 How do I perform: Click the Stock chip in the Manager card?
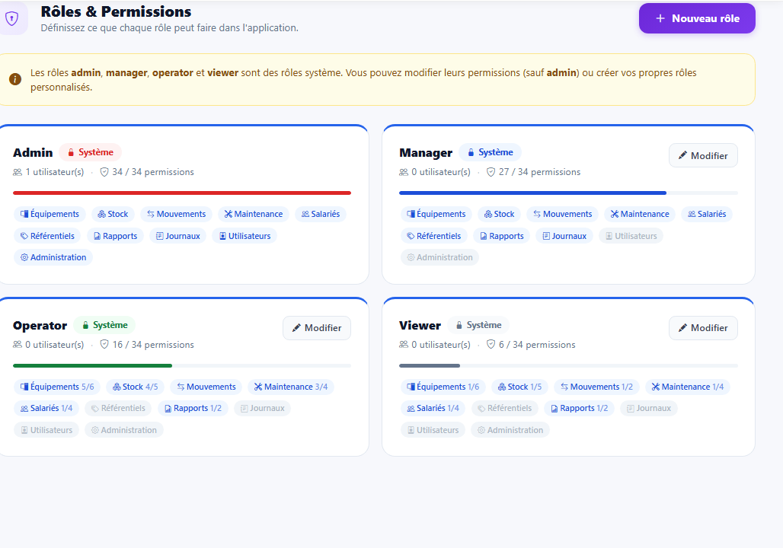(x=500, y=214)
